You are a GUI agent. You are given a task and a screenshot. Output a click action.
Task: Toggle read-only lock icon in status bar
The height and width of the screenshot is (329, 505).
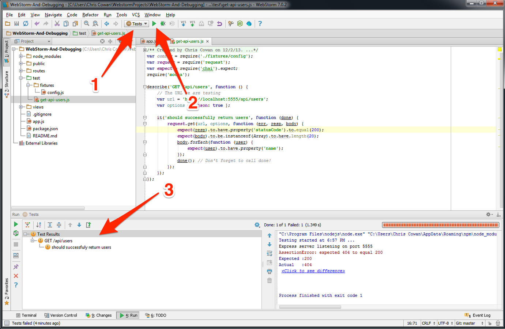tap(490, 323)
